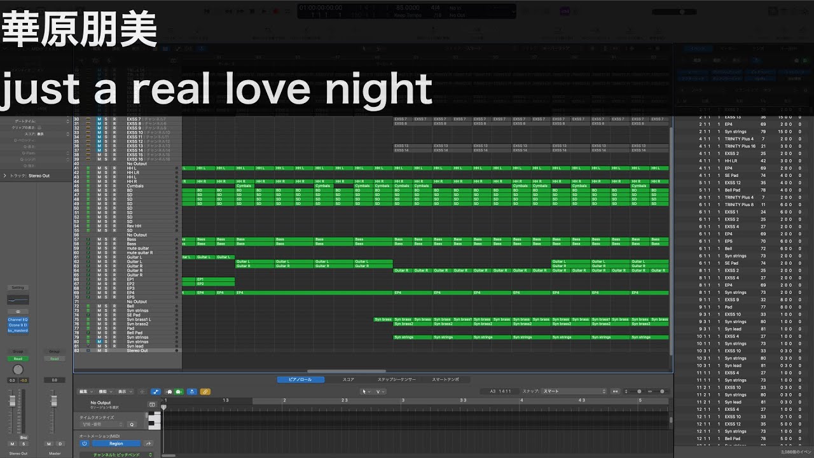Click the Cymbals track icon
The height and width of the screenshot is (458, 814).
point(88,186)
